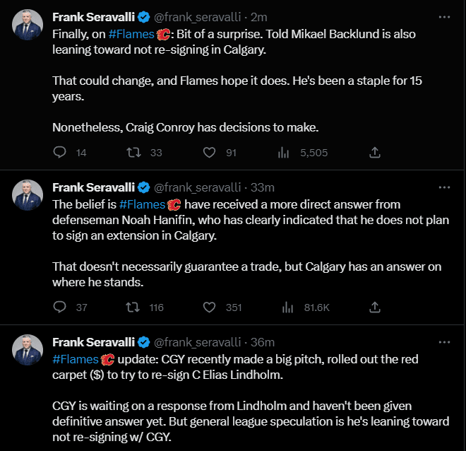Like the Mikael Backlund tweet
The image size is (466, 451).
209,152
